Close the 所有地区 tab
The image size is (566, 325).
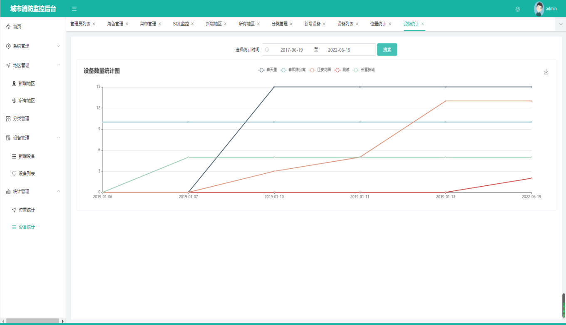pyautogui.click(x=258, y=24)
